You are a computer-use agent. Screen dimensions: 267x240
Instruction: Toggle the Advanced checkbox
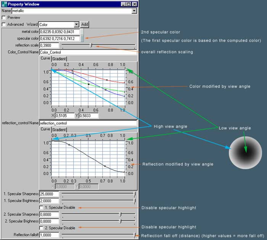[4, 24]
